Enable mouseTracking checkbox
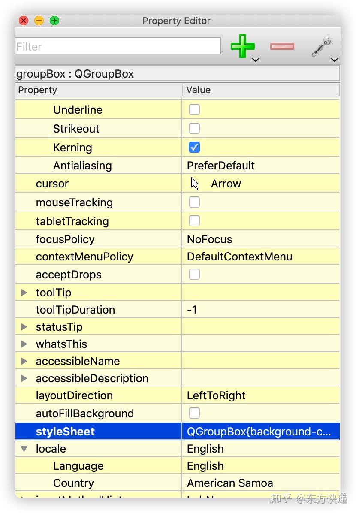 point(194,202)
